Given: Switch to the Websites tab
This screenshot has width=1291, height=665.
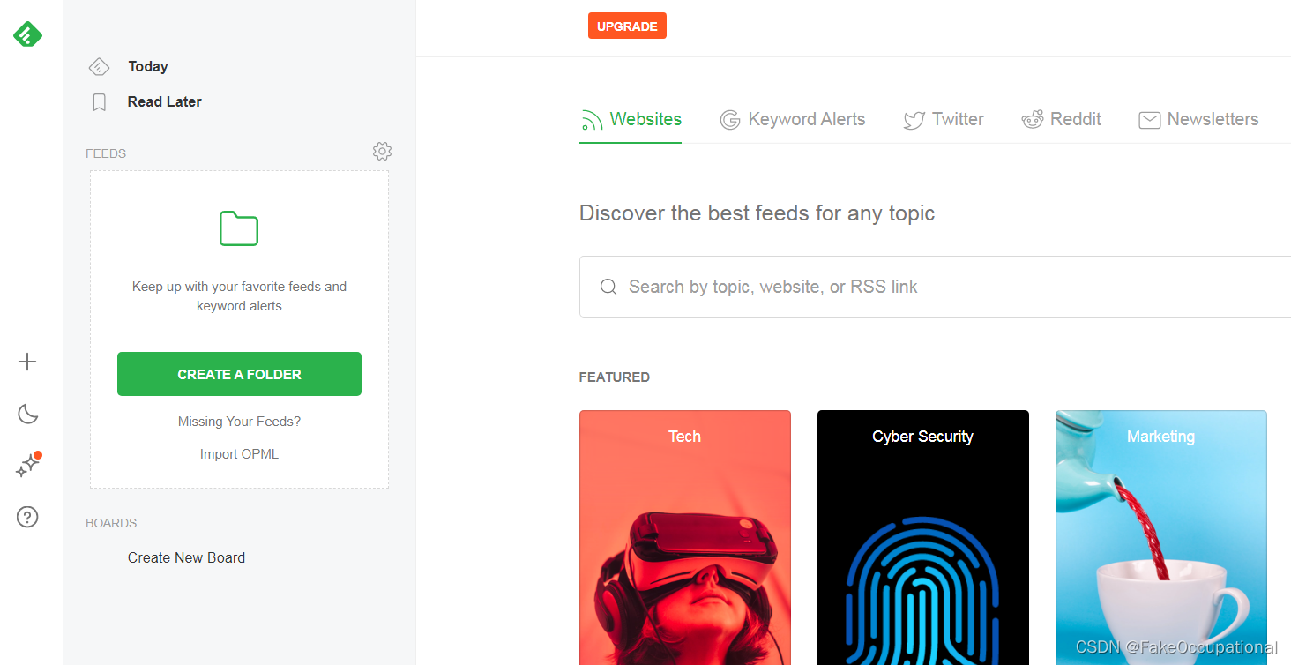Looking at the screenshot, I should click(631, 120).
